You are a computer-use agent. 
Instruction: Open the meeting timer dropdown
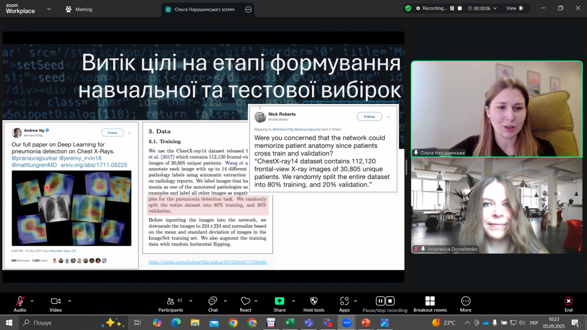496,8
